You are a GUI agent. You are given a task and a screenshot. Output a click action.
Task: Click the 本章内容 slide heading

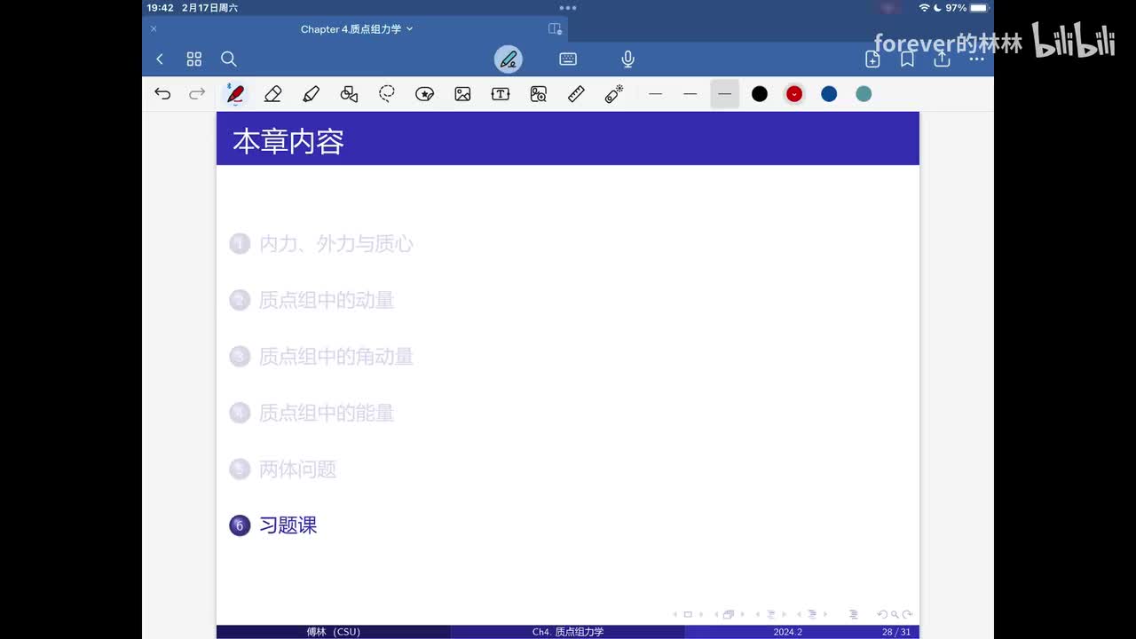tap(288, 141)
